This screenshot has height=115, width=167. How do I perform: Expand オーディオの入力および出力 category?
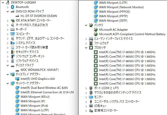(8, 25)
